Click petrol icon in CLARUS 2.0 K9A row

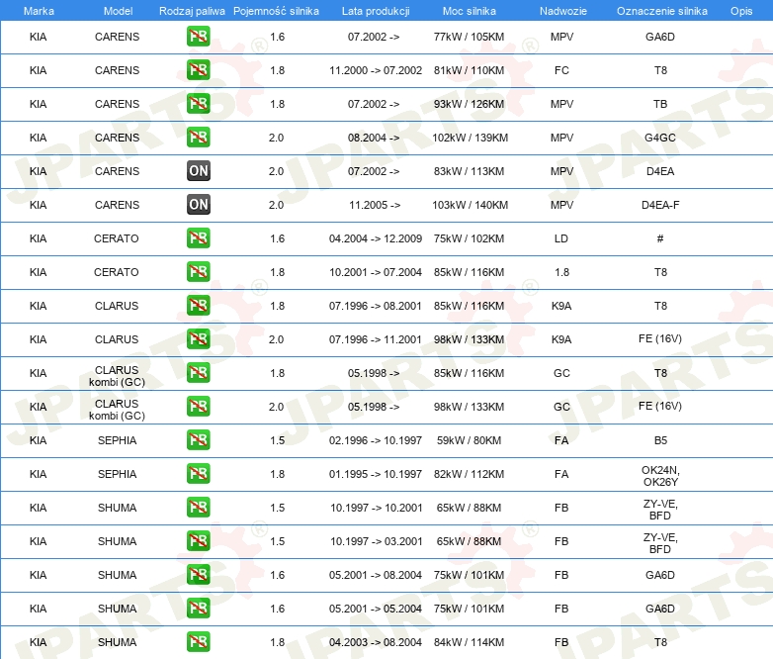point(198,339)
